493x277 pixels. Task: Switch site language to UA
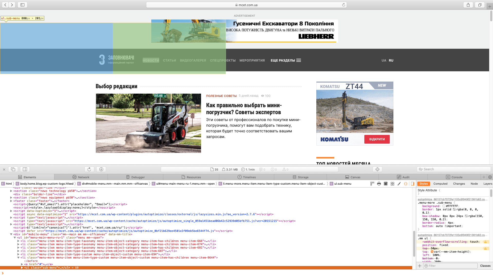click(x=384, y=61)
